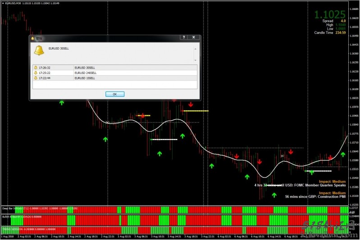This screenshot has width=360, height=240.
Task: Click the High label in info panel
Action: [x=330, y=25]
